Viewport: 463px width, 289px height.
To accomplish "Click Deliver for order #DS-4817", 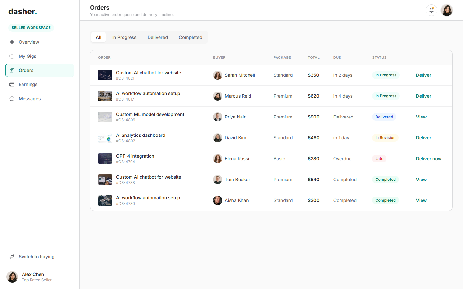I will click(423, 96).
